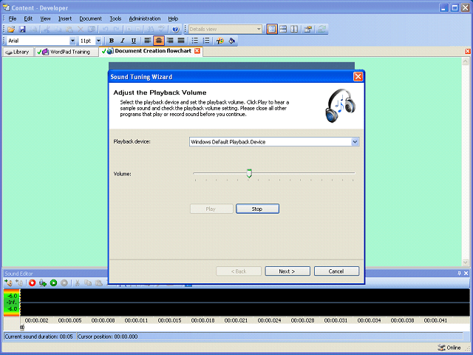This screenshot has height=355, width=473.
Task: Switch to the WordPad Training tab
Action: [67, 52]
